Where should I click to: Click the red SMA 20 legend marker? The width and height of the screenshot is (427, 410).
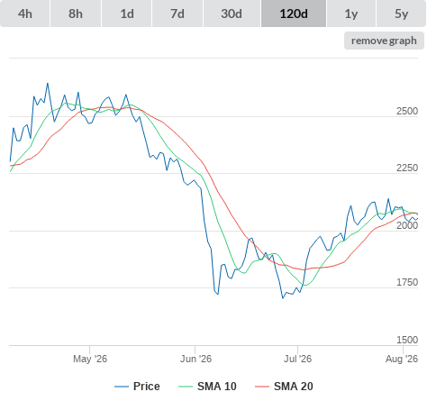tap(262, 387)
